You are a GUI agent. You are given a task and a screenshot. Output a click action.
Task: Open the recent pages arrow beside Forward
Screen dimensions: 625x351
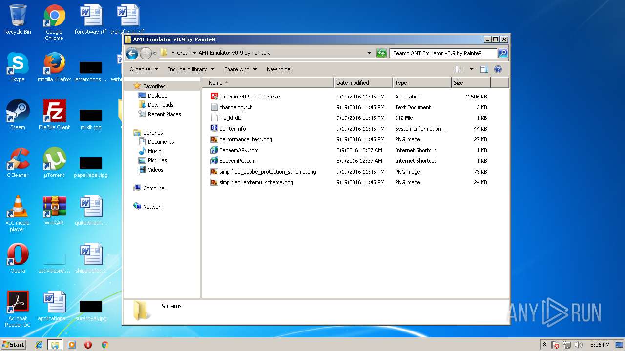(x=155, y=53)
